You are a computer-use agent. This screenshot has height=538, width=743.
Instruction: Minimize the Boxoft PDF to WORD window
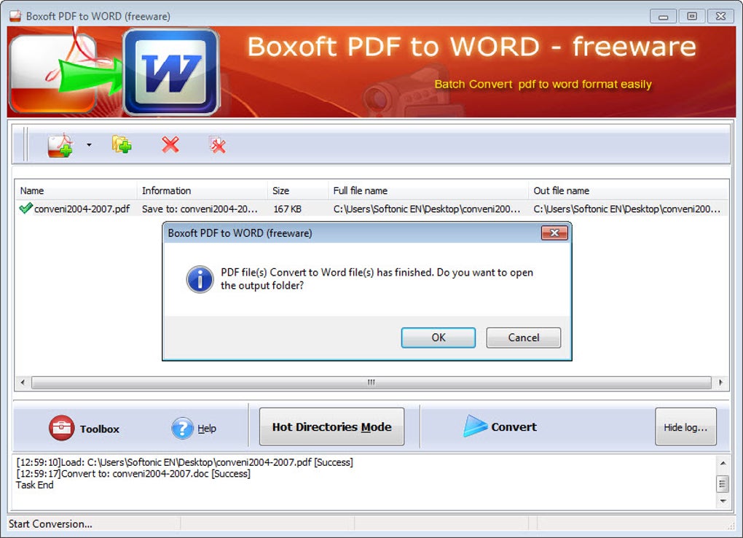663,16
